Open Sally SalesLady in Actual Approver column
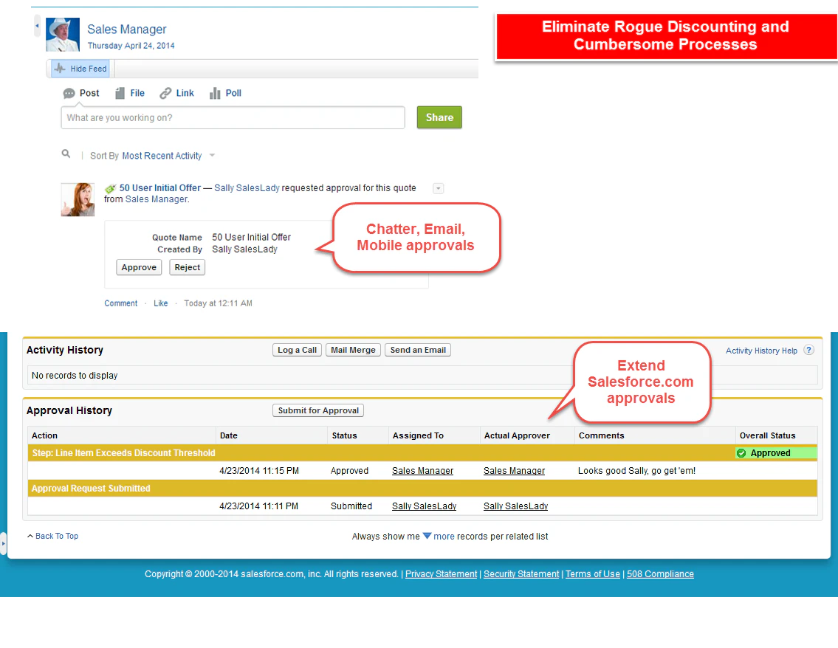The image size is (838, 648). [x=516, y=506]
